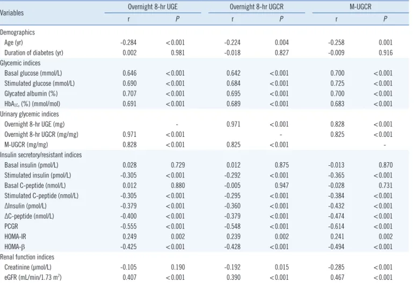Image resolution: width=414 pixels, height=283 pixels.
Task: Click the Age row P value '0.004'
Action: [282, 42]
